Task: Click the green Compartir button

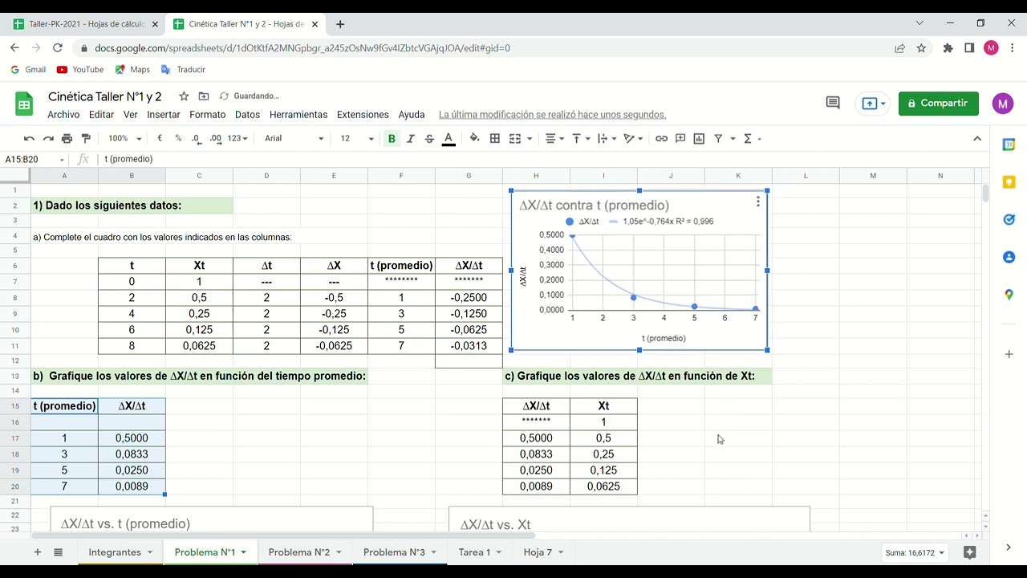Action: (938, 104)
